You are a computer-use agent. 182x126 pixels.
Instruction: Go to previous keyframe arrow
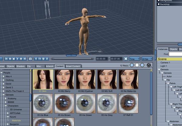coord(36,59)
